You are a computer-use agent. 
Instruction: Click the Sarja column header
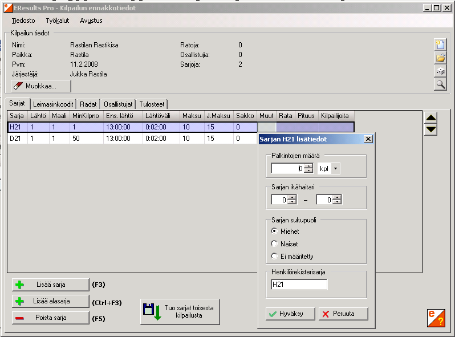pyautogui.click(x=18, y=116)
